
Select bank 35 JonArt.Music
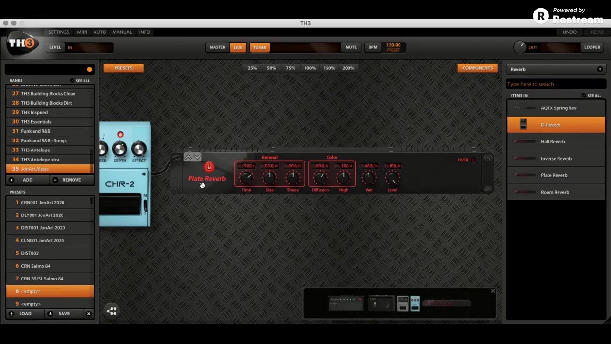pos(50,169)
